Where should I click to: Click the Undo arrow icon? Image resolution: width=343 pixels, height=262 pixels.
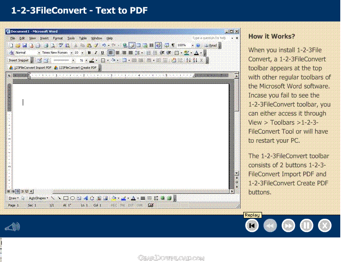[104, 45]
